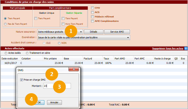This screenshot has width=188, height=109.
Task: Click the Détails button
Action: click(x=93, y=32)
